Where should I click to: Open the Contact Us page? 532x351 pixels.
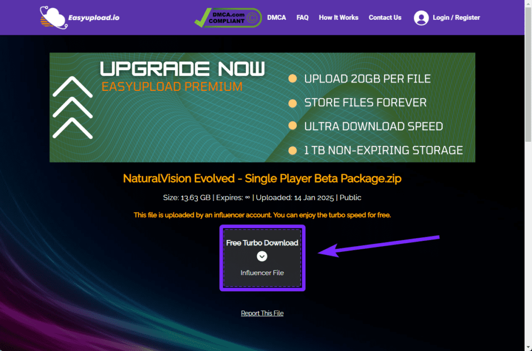385,18
